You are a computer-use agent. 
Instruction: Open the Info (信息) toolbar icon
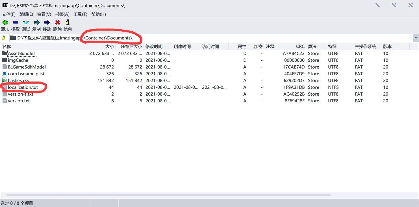[68, 23]
